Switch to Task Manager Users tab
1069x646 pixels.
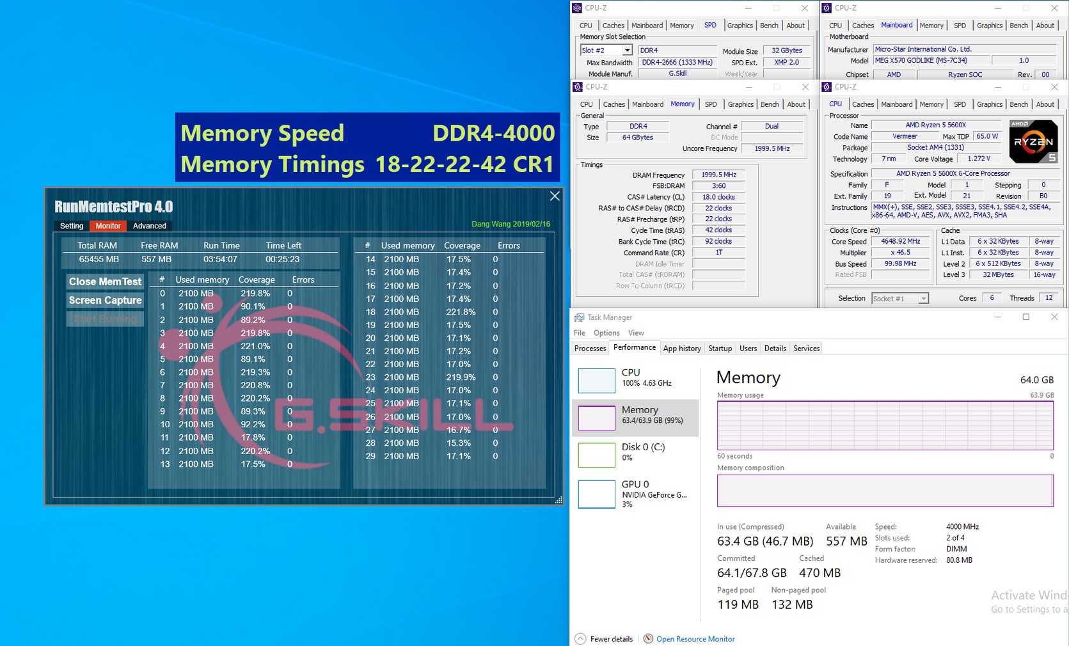coord(748,349)
